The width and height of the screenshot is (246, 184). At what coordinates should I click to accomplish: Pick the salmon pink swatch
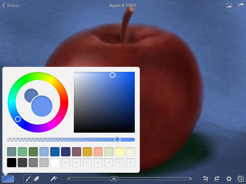(98, 152)
